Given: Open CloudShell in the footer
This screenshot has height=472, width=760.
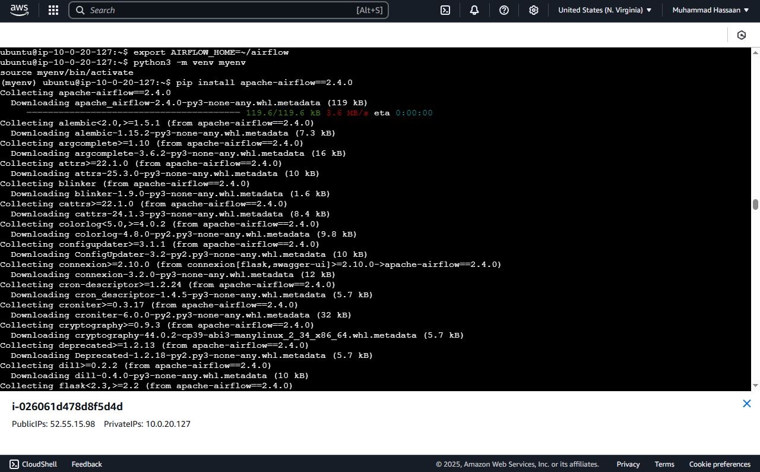Looking at the screenshot, I should pos(33,464).
